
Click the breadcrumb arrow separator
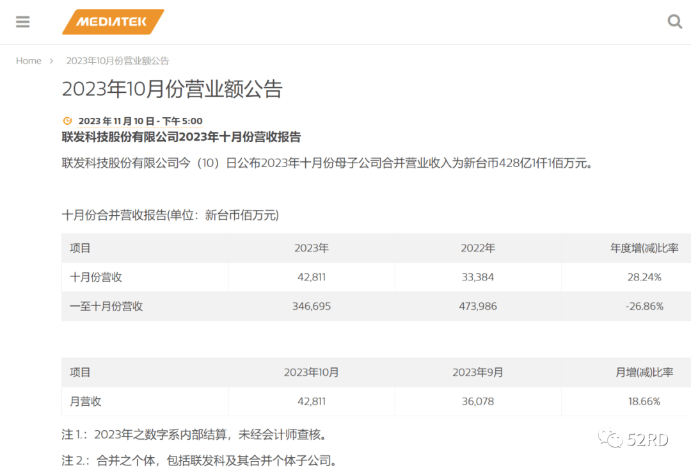coord(51,61)
